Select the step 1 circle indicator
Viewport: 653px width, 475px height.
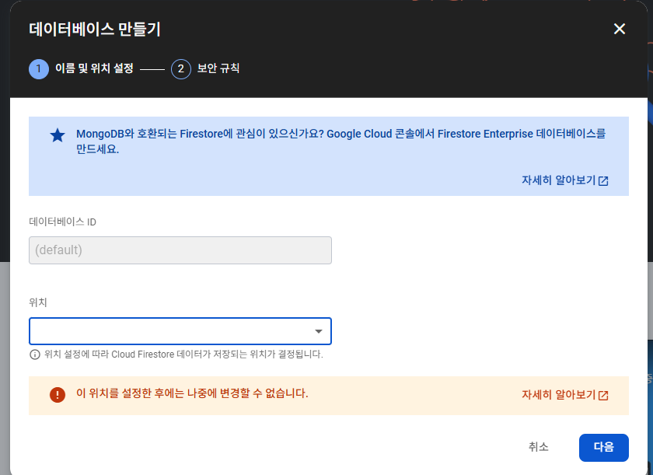(39, 68)
